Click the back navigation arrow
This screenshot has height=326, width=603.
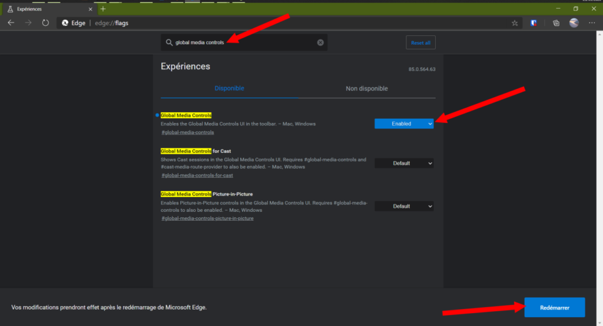click(11, 23)
